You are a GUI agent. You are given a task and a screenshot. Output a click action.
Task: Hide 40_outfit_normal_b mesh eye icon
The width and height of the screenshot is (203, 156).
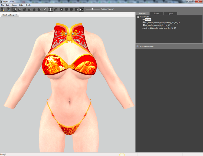tap(144, 25)
